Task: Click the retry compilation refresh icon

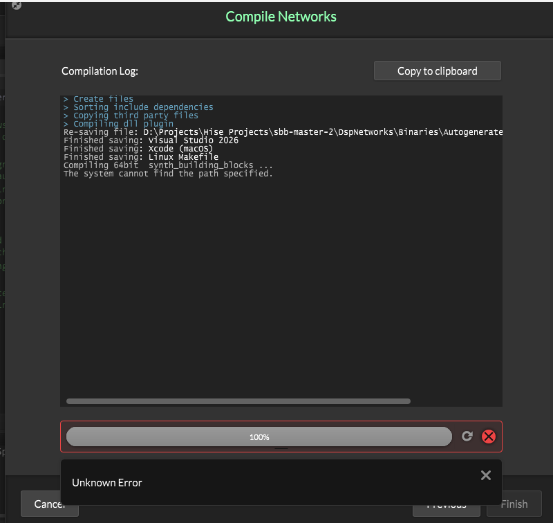Action: point(467,437)
